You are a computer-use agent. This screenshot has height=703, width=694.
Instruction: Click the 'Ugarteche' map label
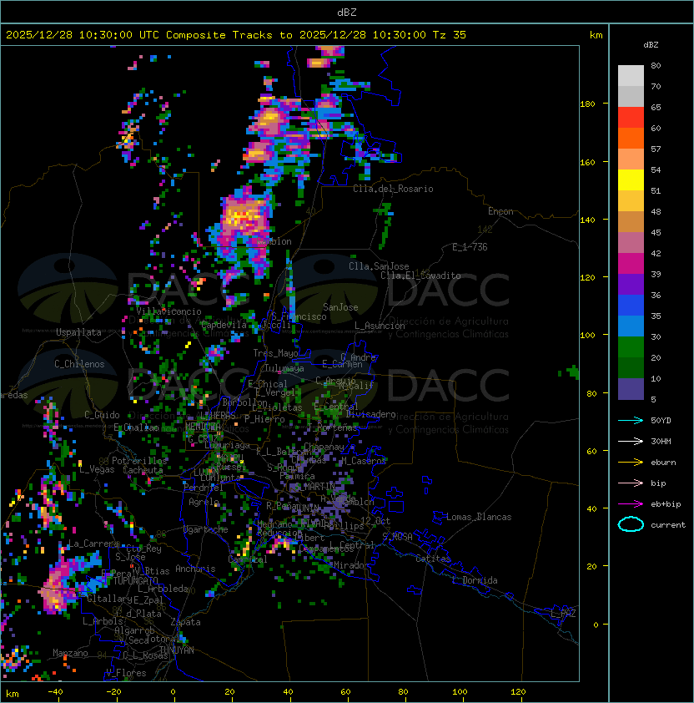[x=206, y=529]
